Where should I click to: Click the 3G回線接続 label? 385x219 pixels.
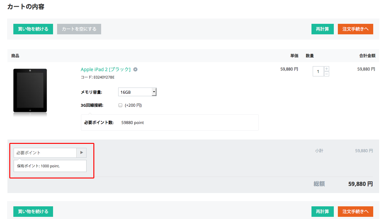click(92, 105)
